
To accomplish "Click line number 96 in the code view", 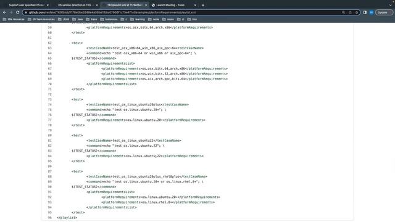I will (x=49, y=218).
